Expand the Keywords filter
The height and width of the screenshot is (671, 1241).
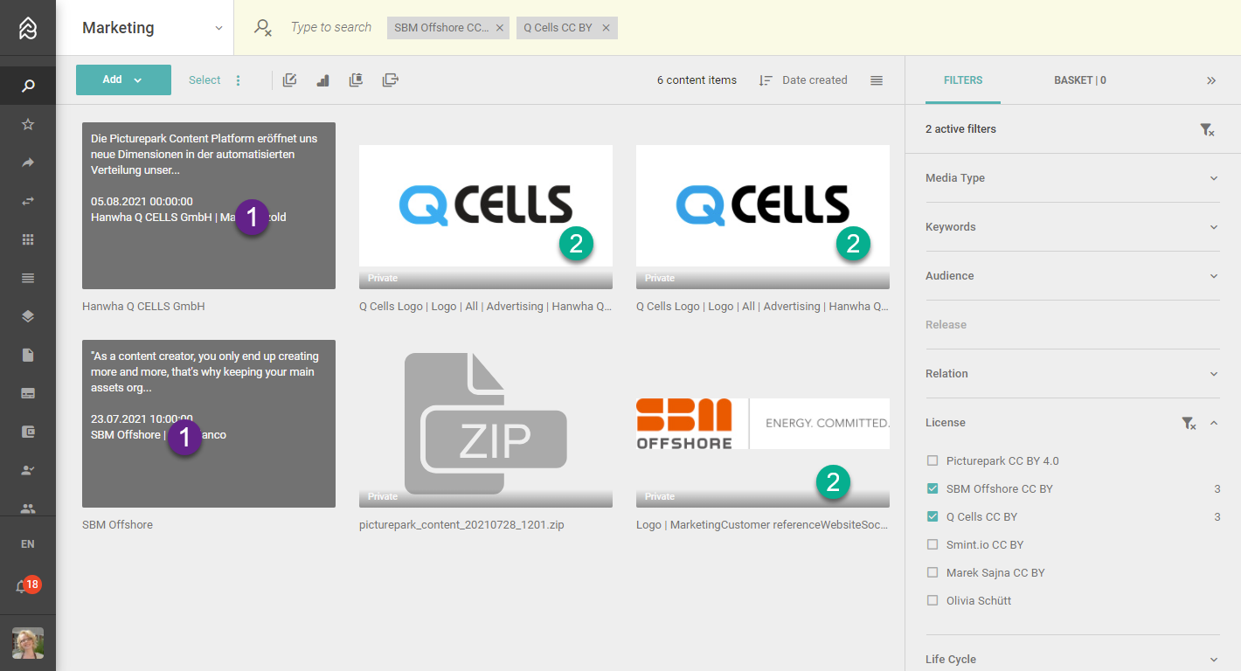tap(1072, 227)
